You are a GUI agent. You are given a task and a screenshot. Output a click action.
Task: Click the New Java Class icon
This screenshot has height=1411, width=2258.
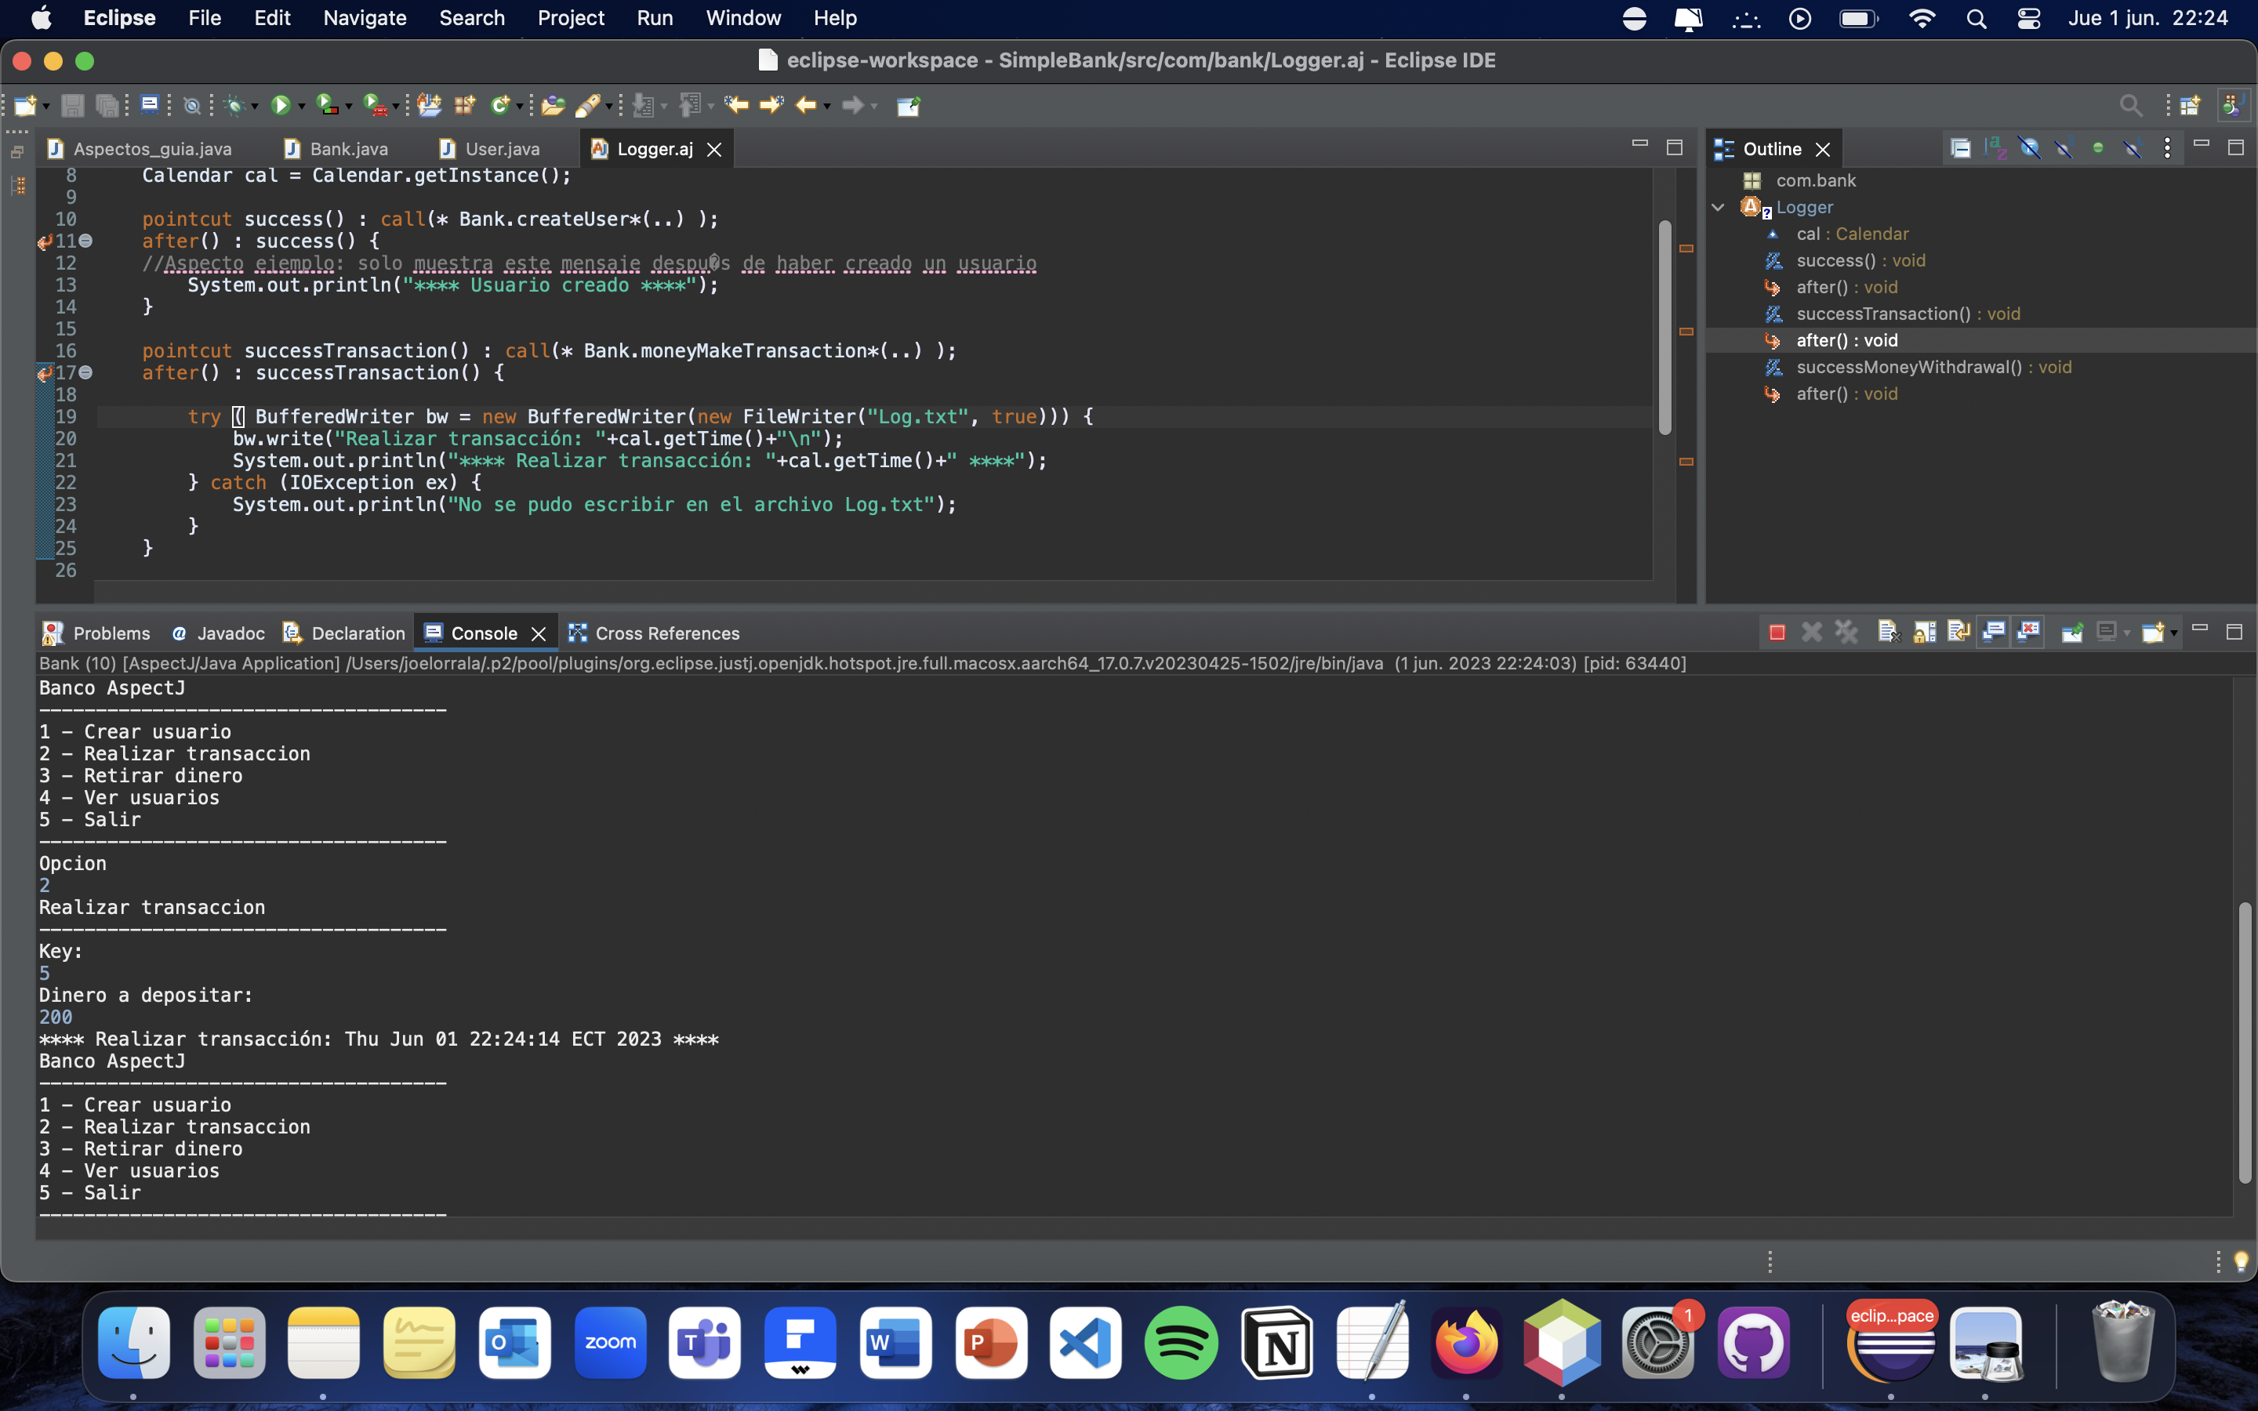coord(501,106)
